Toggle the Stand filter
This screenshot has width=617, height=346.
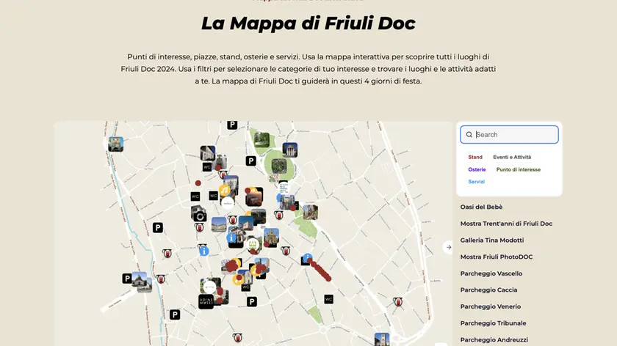(x=475, y=157)
